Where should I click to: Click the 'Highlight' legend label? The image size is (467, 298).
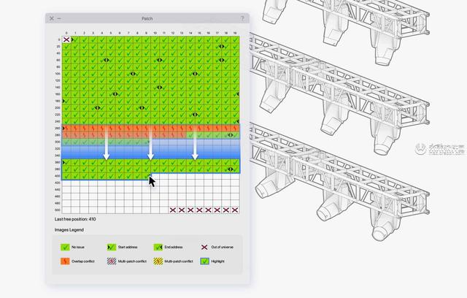[x=217, y=261]
